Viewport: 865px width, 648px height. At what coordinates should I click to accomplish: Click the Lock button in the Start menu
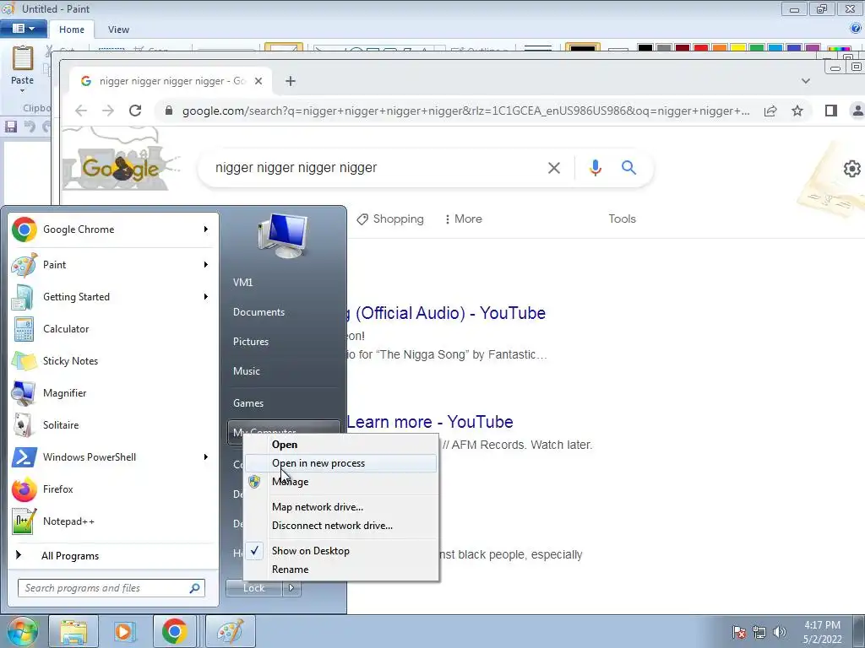coord(253,588)
